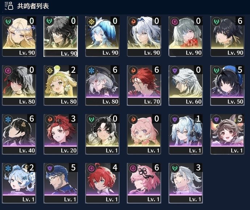Click the 共鸣者列表 title text

(x=33, y=6)
